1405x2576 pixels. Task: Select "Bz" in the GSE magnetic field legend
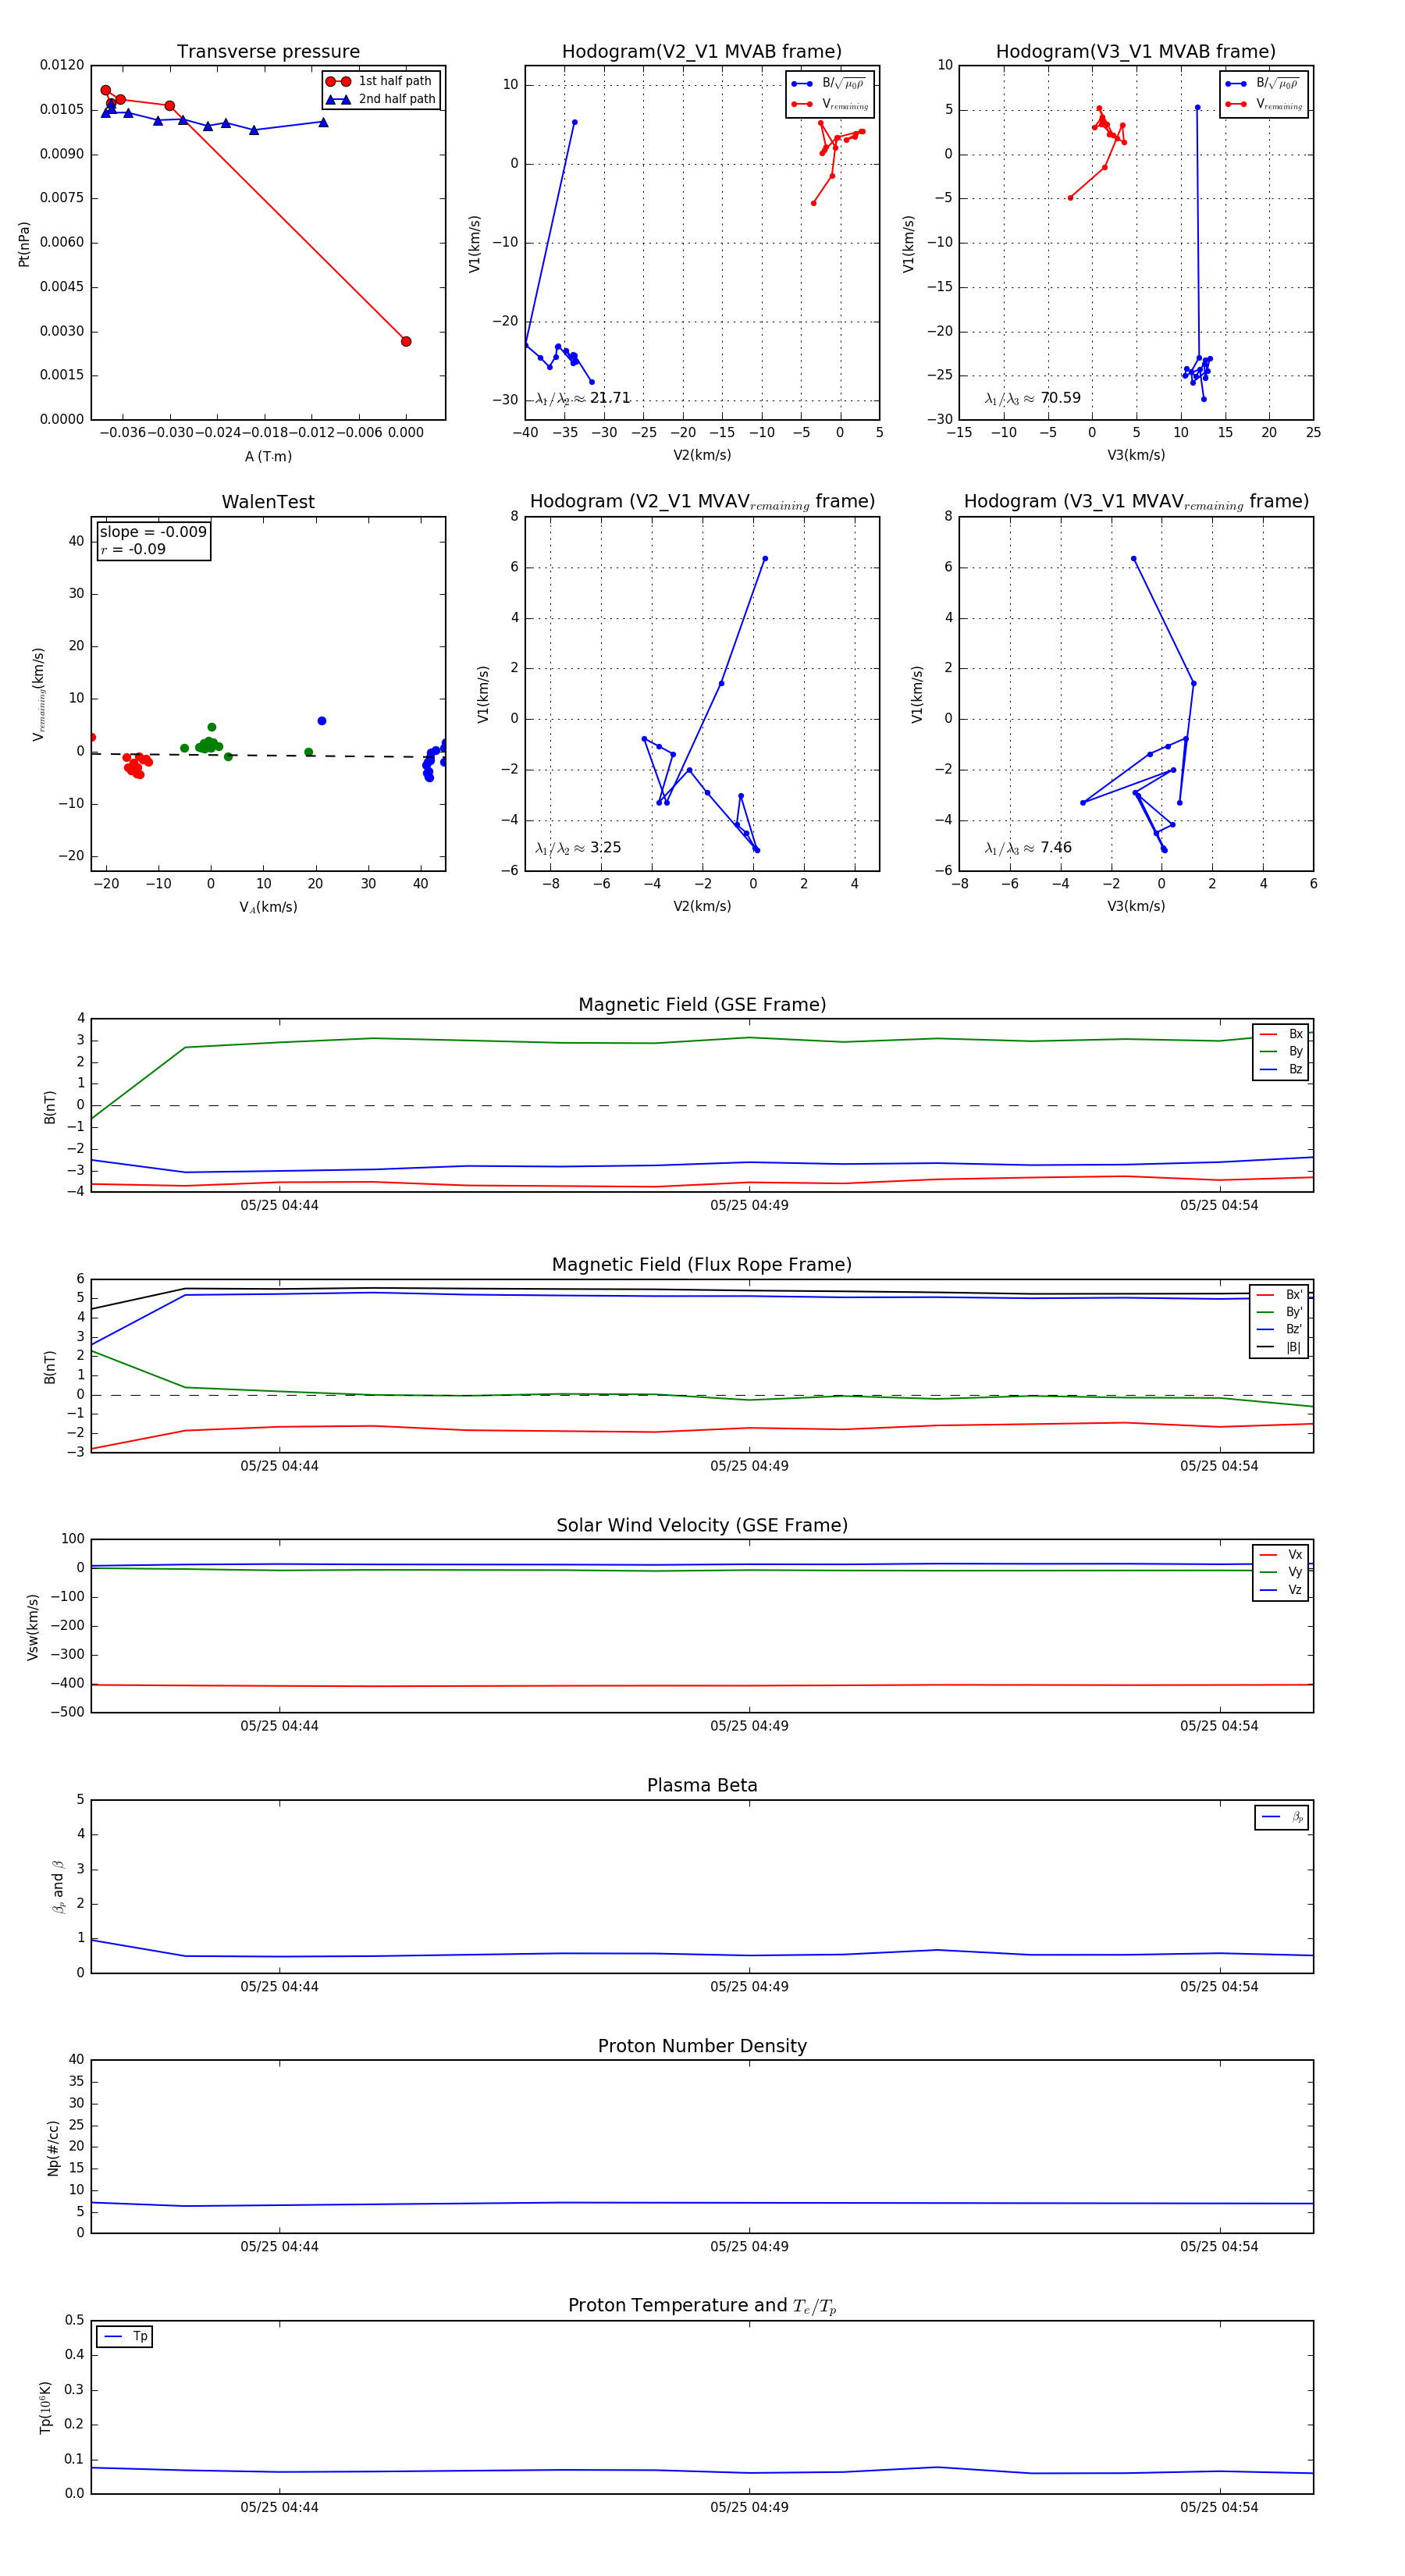1281,1069
